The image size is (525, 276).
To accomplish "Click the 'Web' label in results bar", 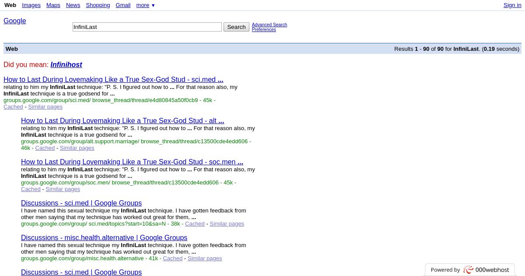I will pos(12,49).
